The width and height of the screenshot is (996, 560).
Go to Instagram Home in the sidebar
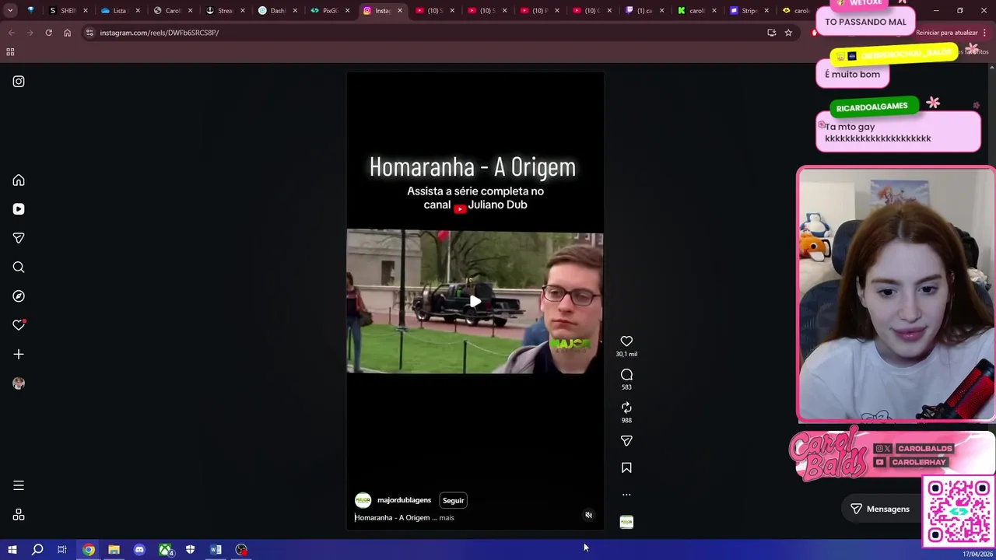[19, 180]
